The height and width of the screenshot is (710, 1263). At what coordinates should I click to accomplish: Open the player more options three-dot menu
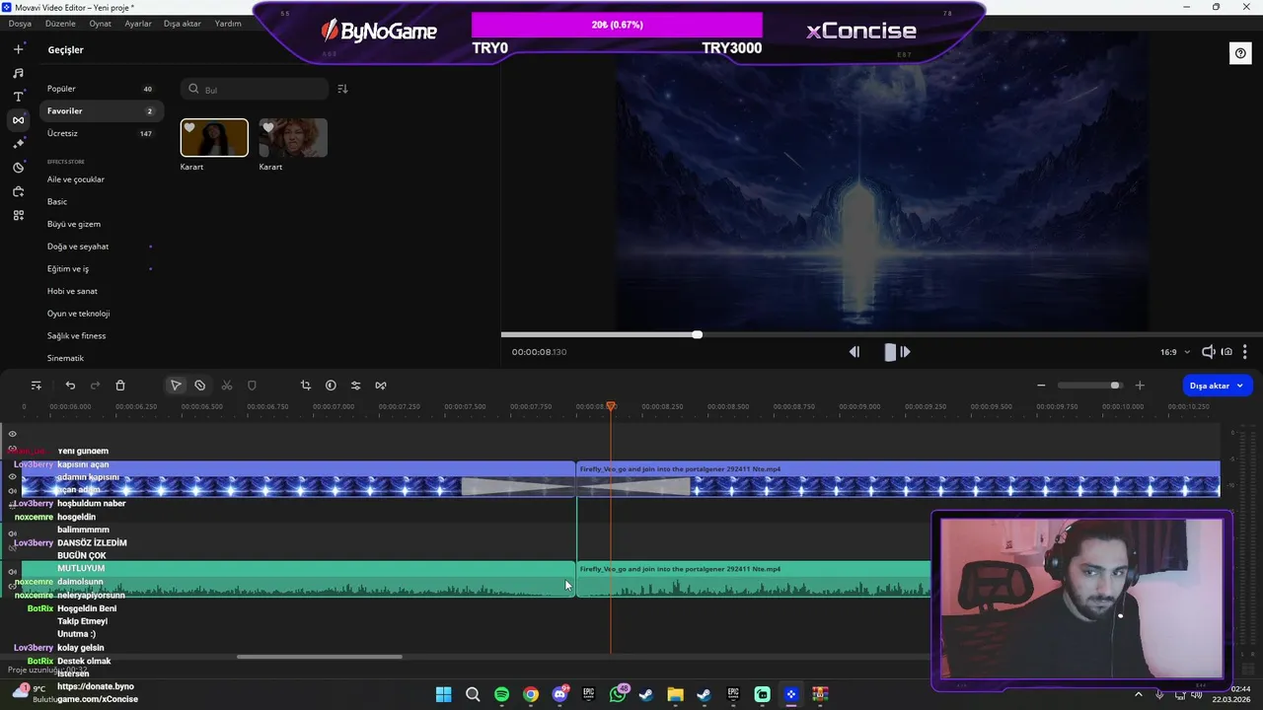[1245, 352]
